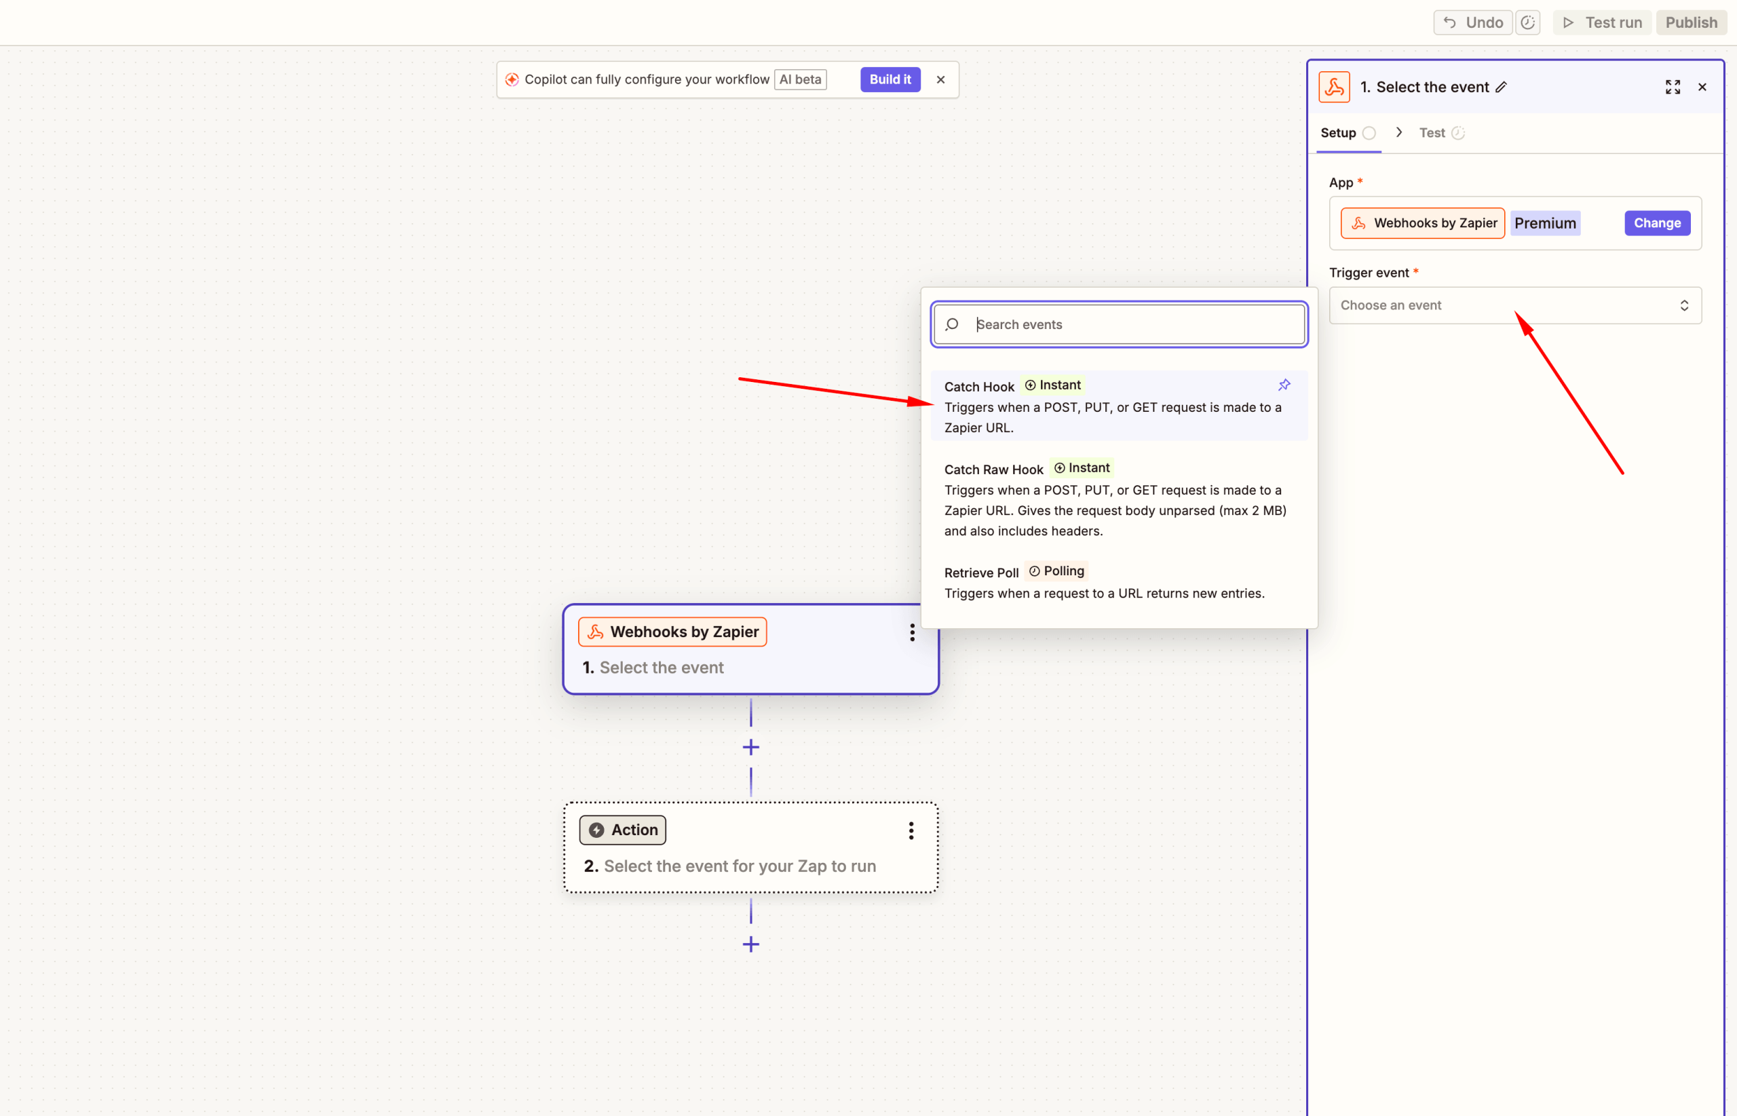Image resolution: width=1737 pixels, height=1116 pixels.
Task: Click the Instant badge on Catch Raw Hook
Action: click(x=1082, y=468)
